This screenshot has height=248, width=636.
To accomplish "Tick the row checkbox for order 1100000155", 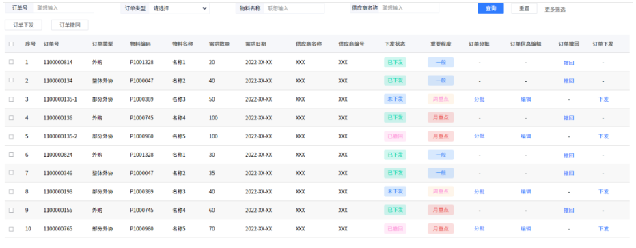I will [11, 210].
